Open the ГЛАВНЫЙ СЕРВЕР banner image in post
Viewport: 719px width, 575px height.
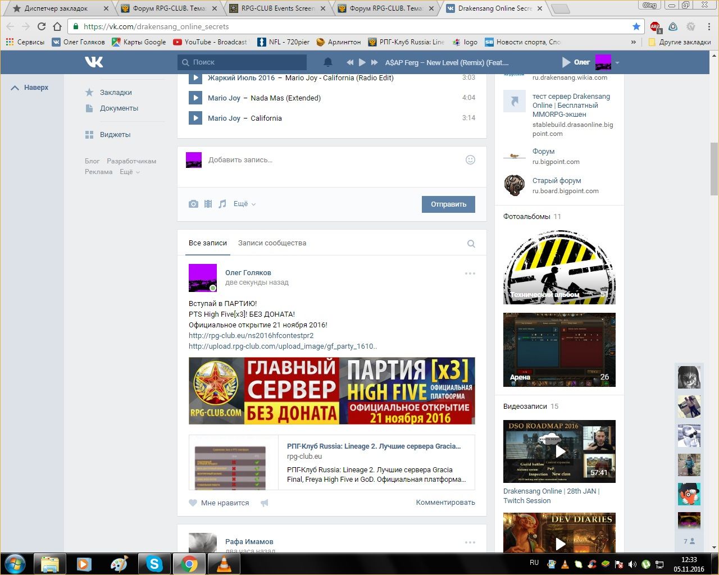click(x=332, y=391)
